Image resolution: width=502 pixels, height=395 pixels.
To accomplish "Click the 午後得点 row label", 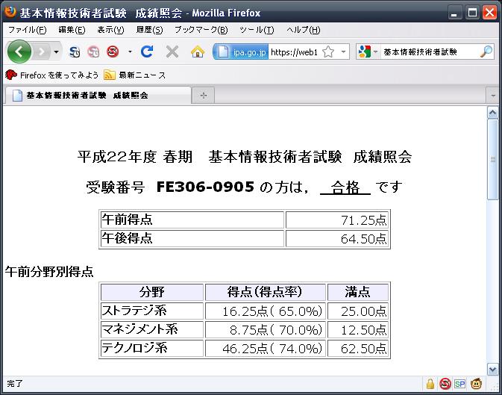I will click(128, 238).
